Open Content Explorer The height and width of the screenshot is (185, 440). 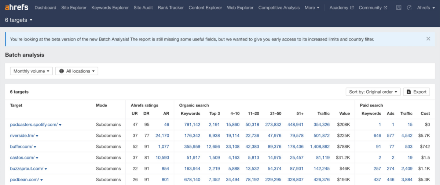click(205, 8)
